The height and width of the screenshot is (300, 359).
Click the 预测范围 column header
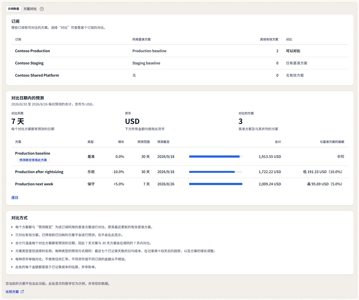point(144,142)
